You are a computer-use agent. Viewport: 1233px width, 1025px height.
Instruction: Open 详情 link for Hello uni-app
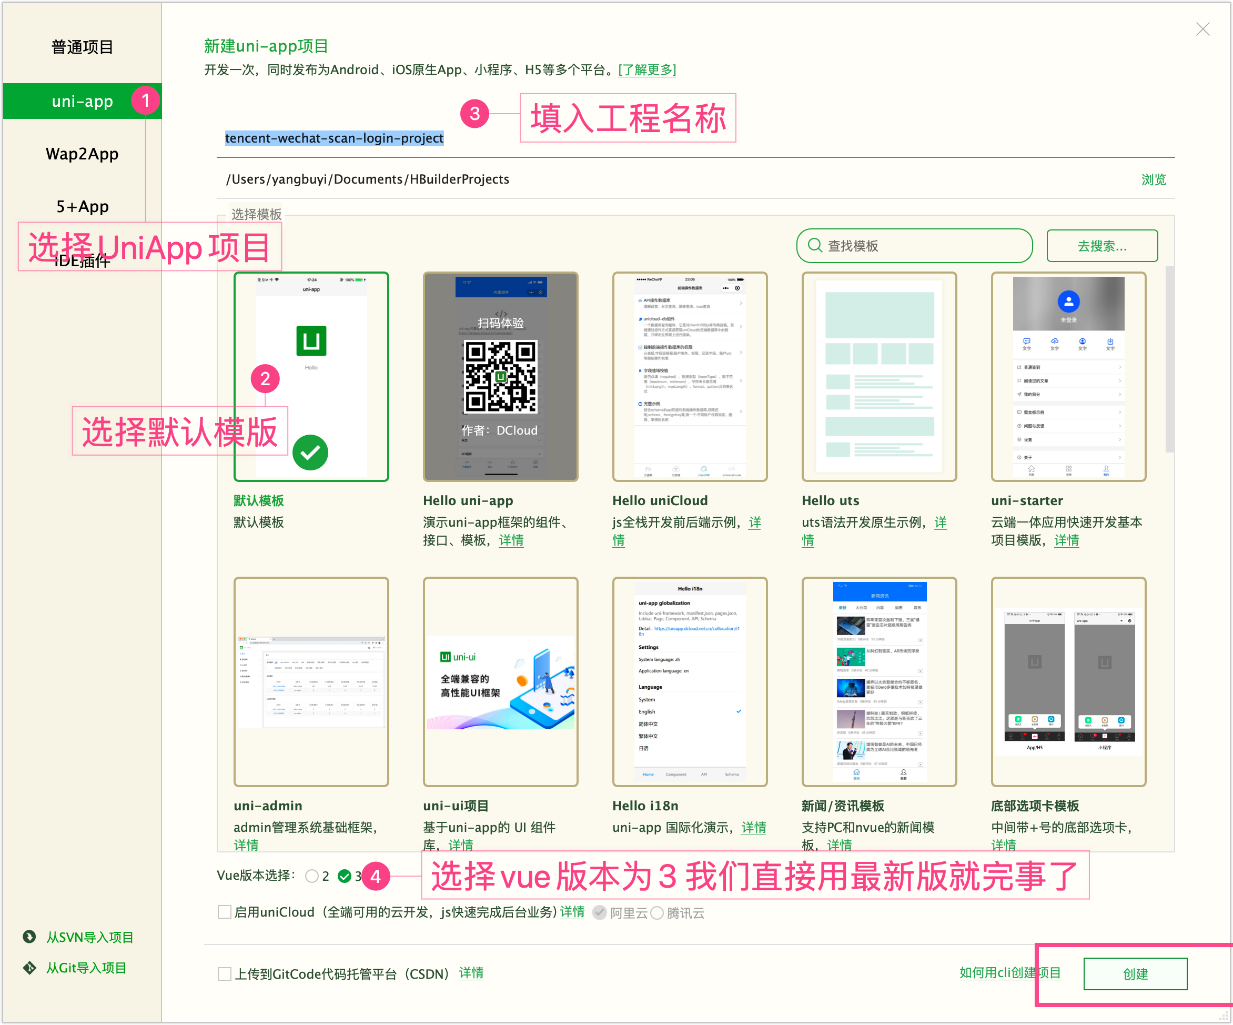pyautogui.click(x=511, y=540)
